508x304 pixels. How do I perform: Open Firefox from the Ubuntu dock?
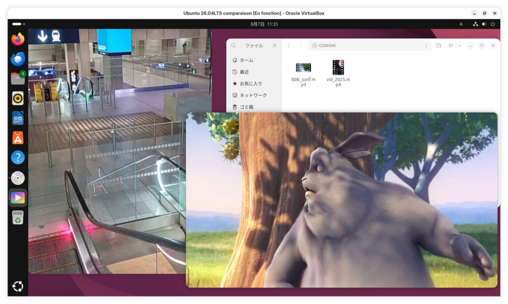click(18, 39)
